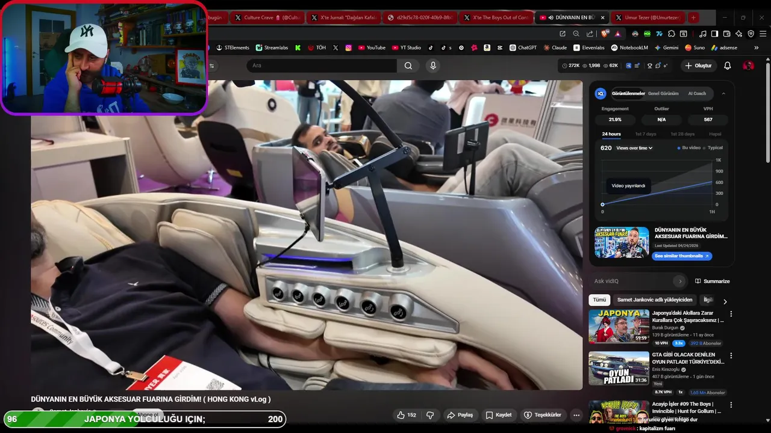Click the YouTube search magnifier button
The image size is (771, 433).
tap(408, 66)
